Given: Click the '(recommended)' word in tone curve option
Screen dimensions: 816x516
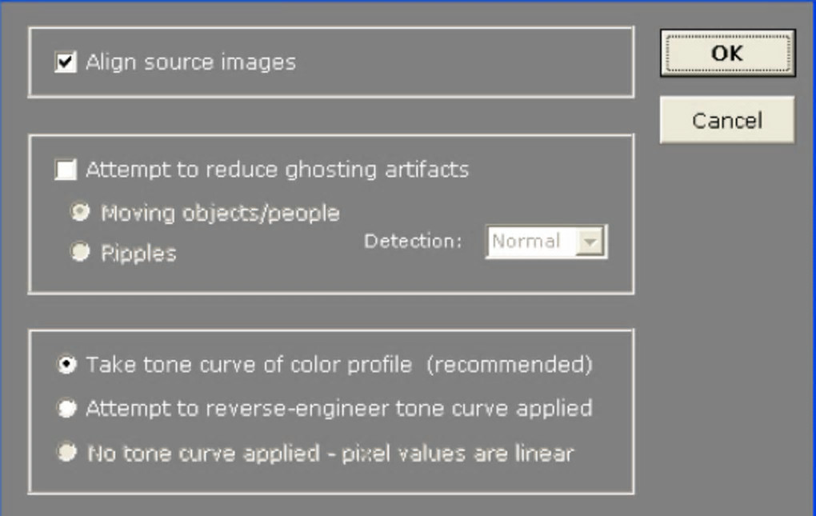Looking at the screenshot, I should click(509, 365).
